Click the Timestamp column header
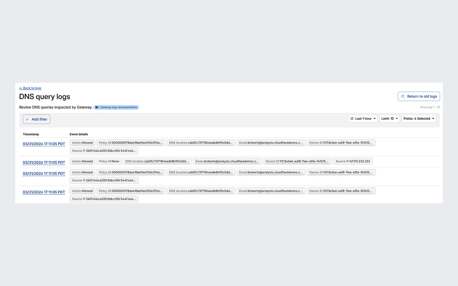This screenshot has width=458, height=286. tap(31, 134)
